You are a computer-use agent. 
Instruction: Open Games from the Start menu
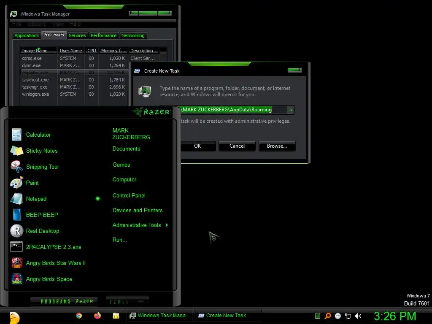click(x=121, y=165)
